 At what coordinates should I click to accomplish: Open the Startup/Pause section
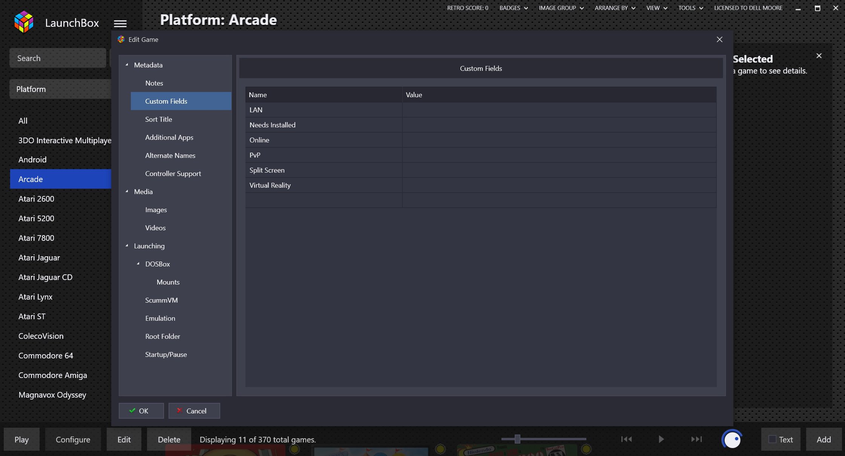[166, 355]
